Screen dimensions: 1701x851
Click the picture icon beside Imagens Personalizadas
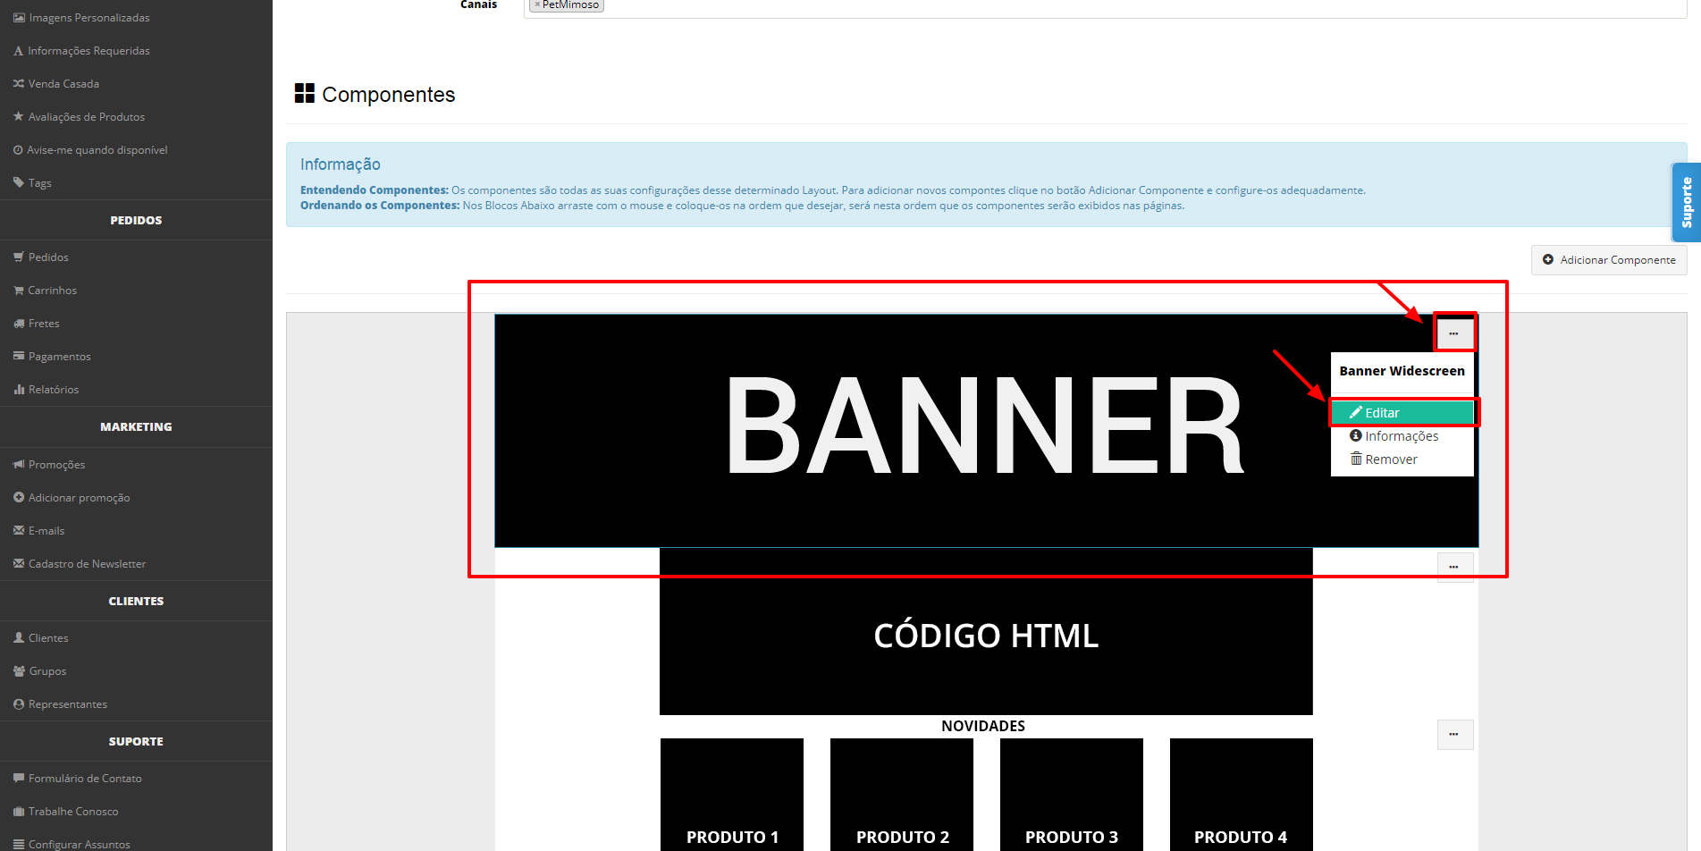point(19,18)
